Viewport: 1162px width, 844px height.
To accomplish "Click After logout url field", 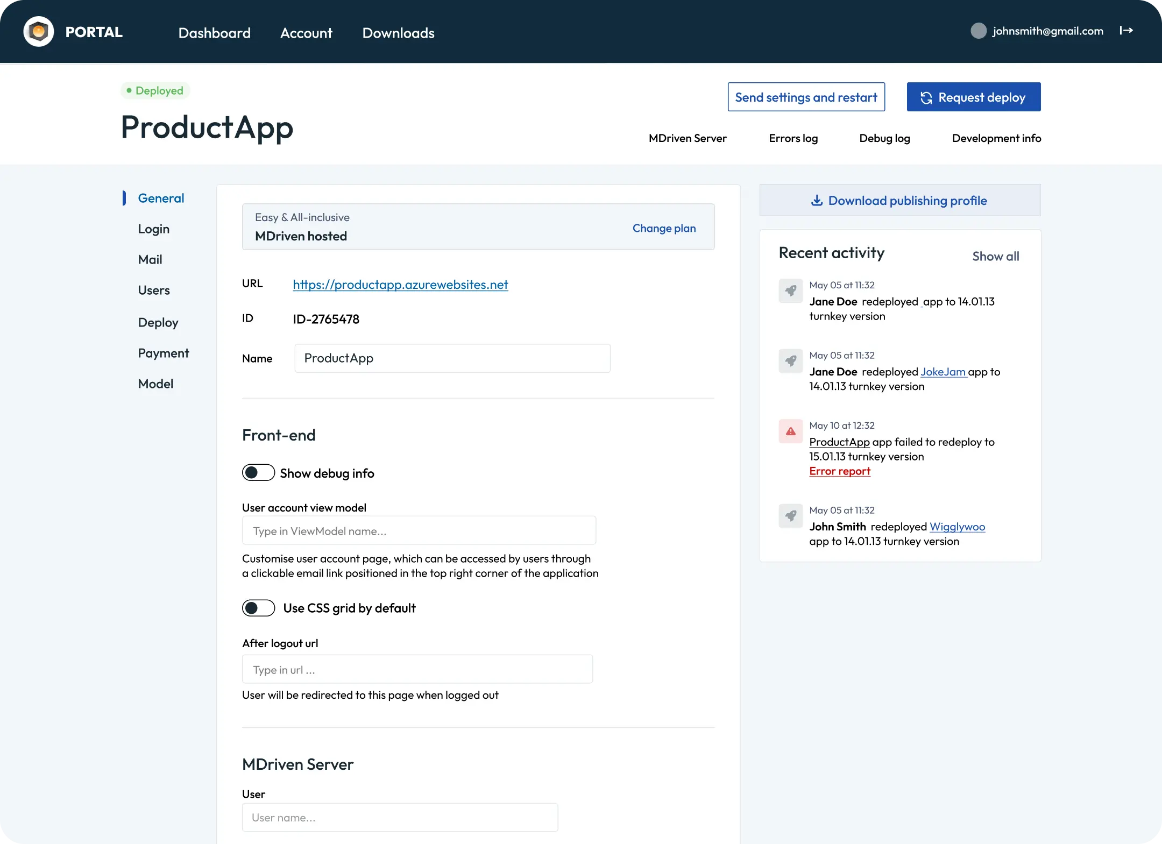I will point(417,669).
